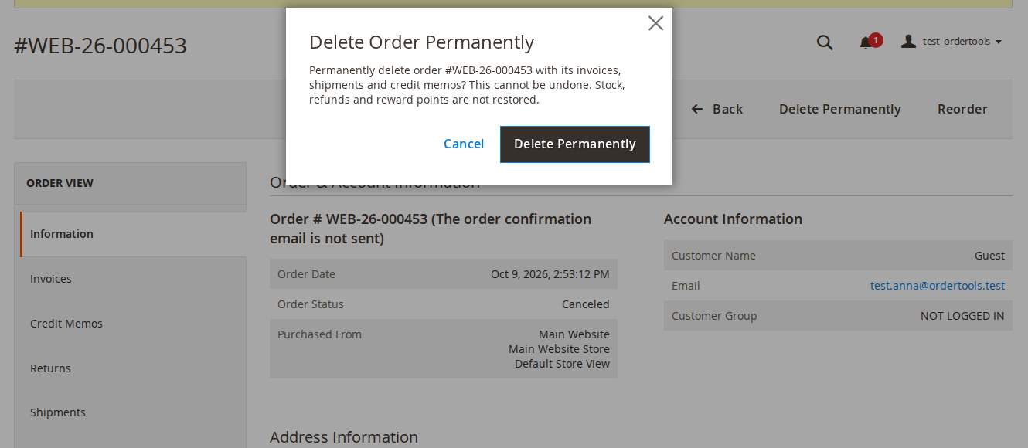Viewport: 1028px width, 448px height.
Task: Click the NOT LOGGED IN customer group value
Action: point(962,316)
